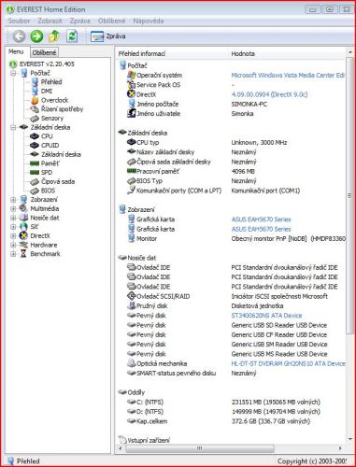Open the ST3400620NS ATA Device link
Image resolution: width=356 pixels, height=467 pixels.
pyautogui.click(x=266, y=316)
